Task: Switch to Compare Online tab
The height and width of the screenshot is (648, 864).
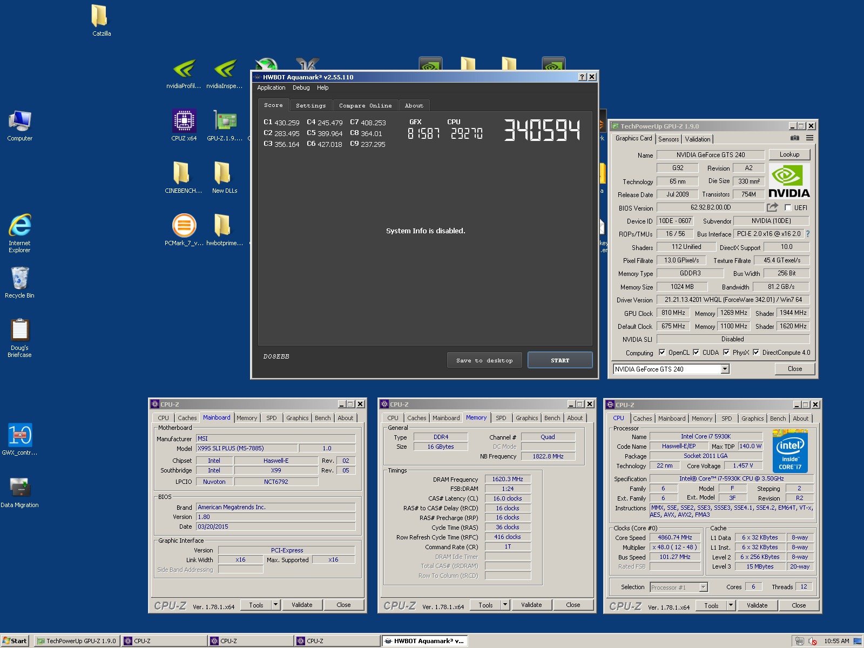Action: pos(366,105)
